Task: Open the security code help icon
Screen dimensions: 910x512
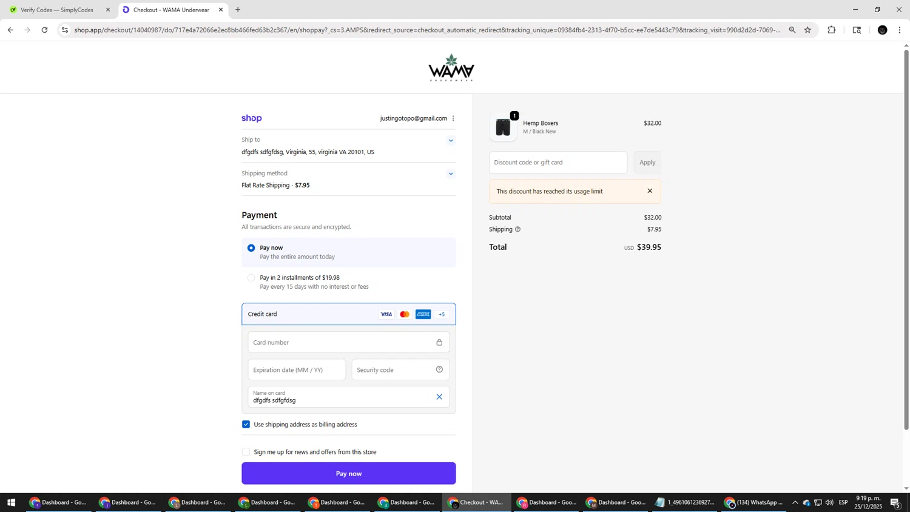Action: click(439, 369)
